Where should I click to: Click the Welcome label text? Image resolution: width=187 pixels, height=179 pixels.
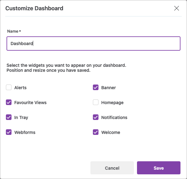[x=111, y=132]
